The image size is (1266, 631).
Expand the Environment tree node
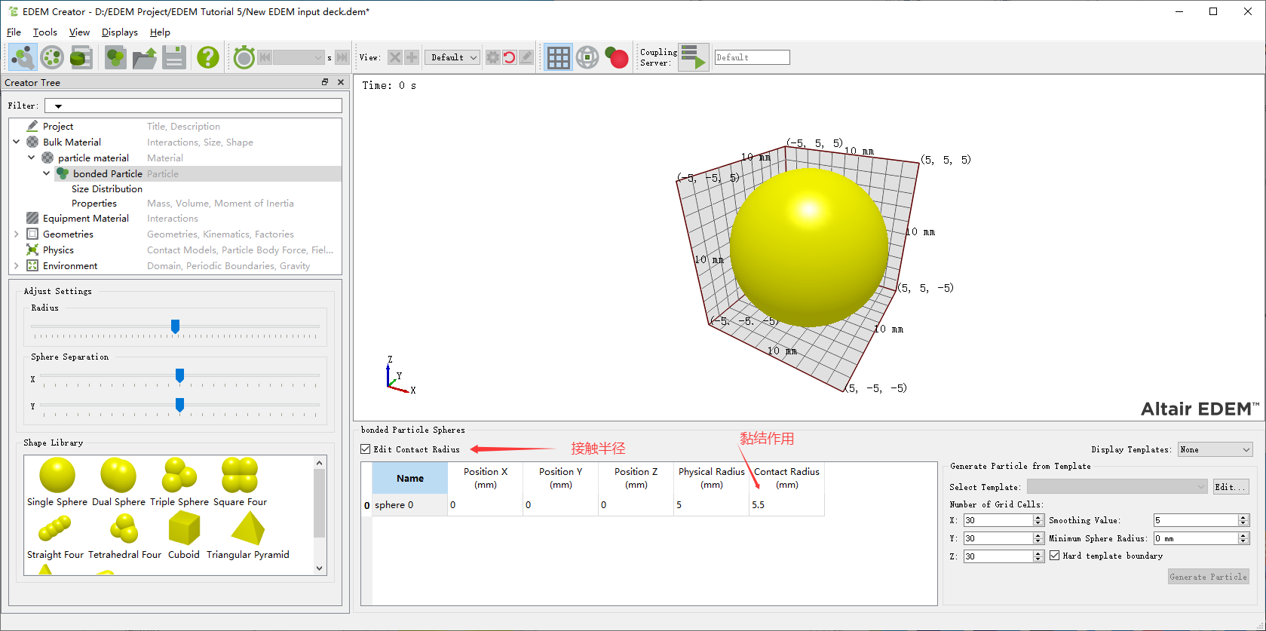[x=17, y=266]
